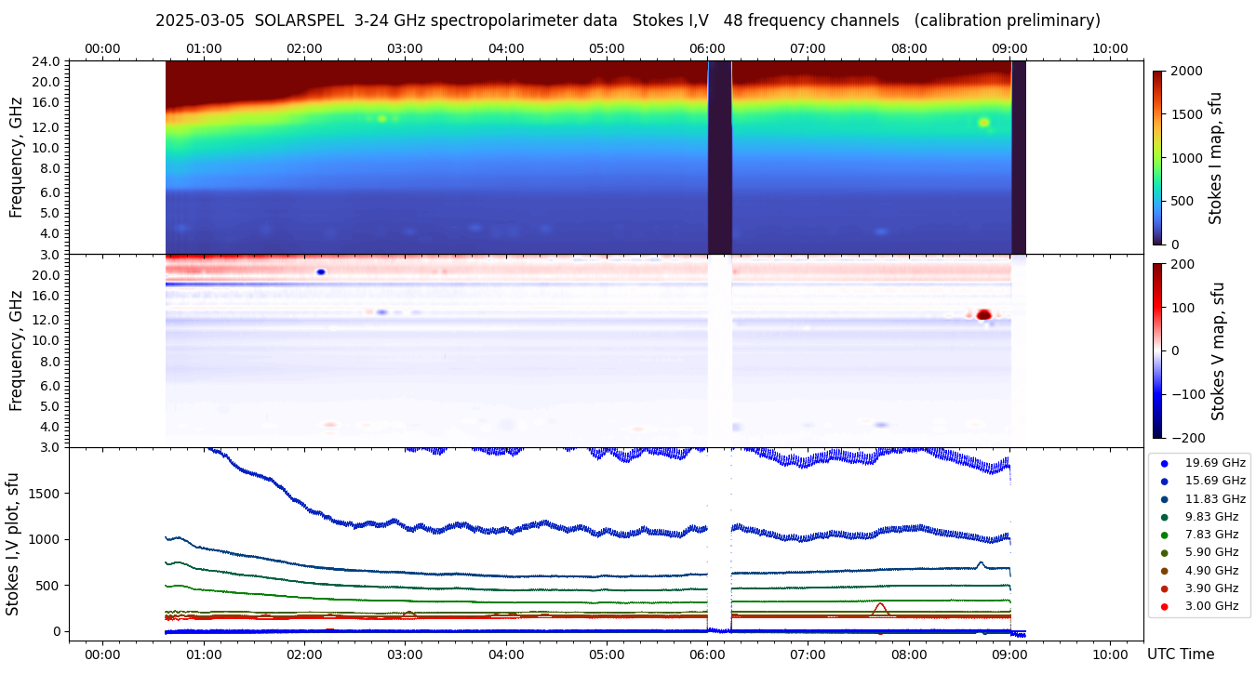1256x674 pixels.
Task: Click the 5.90 GHz legend marker dot
Action: coord(1164,553)
